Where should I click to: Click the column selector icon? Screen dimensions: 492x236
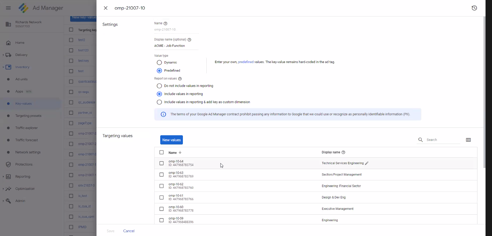click(468, 140)
